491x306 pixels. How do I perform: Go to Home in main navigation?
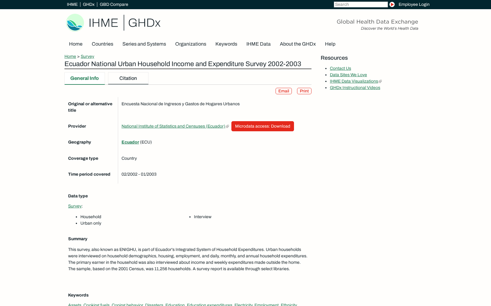coord(76,44)
